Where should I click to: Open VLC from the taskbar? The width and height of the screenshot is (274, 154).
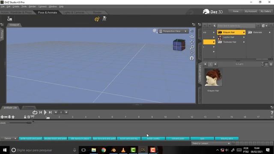(x=123, y=150)
